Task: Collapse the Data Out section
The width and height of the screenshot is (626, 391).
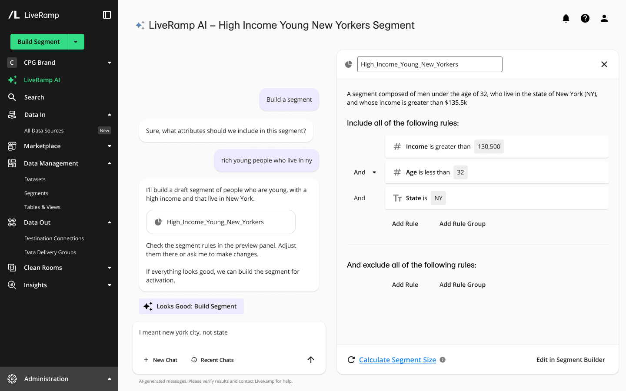Action: tap(110, 222)
